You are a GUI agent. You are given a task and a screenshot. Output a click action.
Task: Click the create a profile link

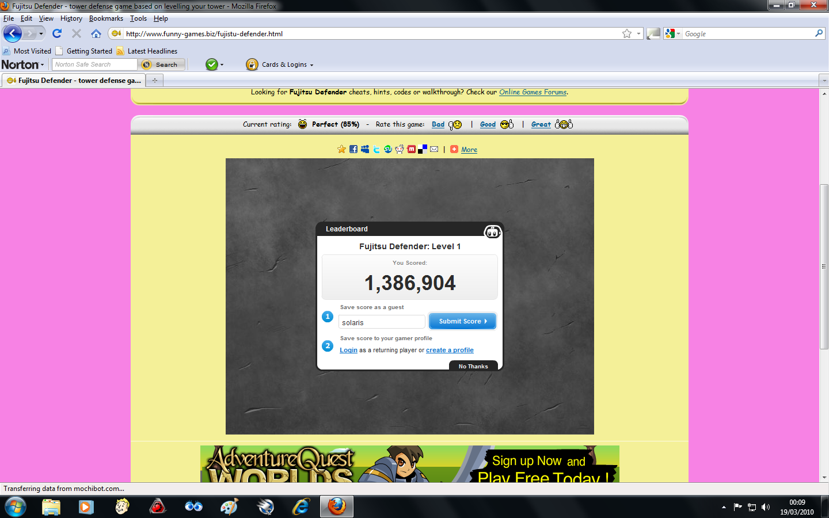click(x=450, y=350)
